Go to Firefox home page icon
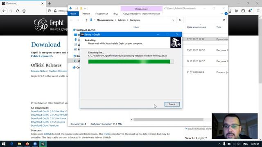 (24, 11)
